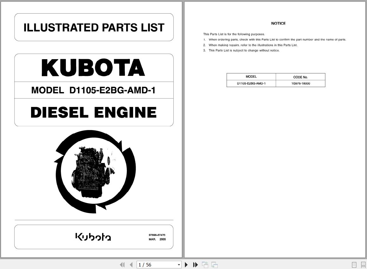Click the table cell 1G976-18000
Viewport: 367px width, 269px height.
coord(300,84)
